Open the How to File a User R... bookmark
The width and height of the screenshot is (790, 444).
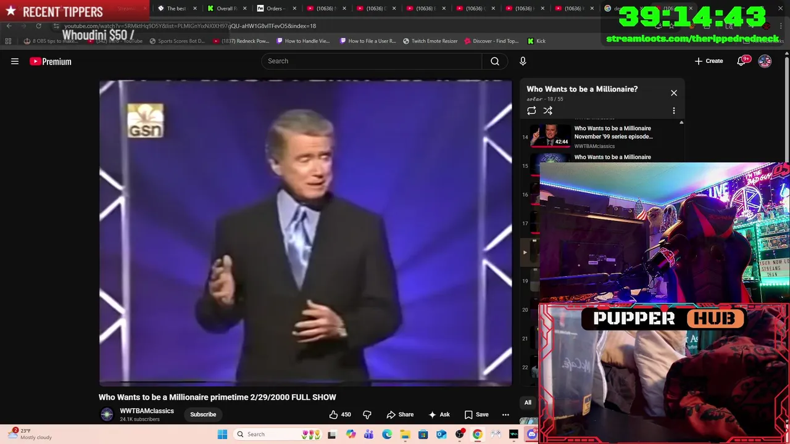(x=368, y=41)
